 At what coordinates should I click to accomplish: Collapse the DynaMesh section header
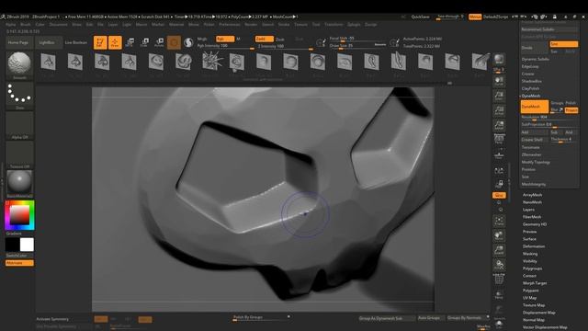point(531,96)
